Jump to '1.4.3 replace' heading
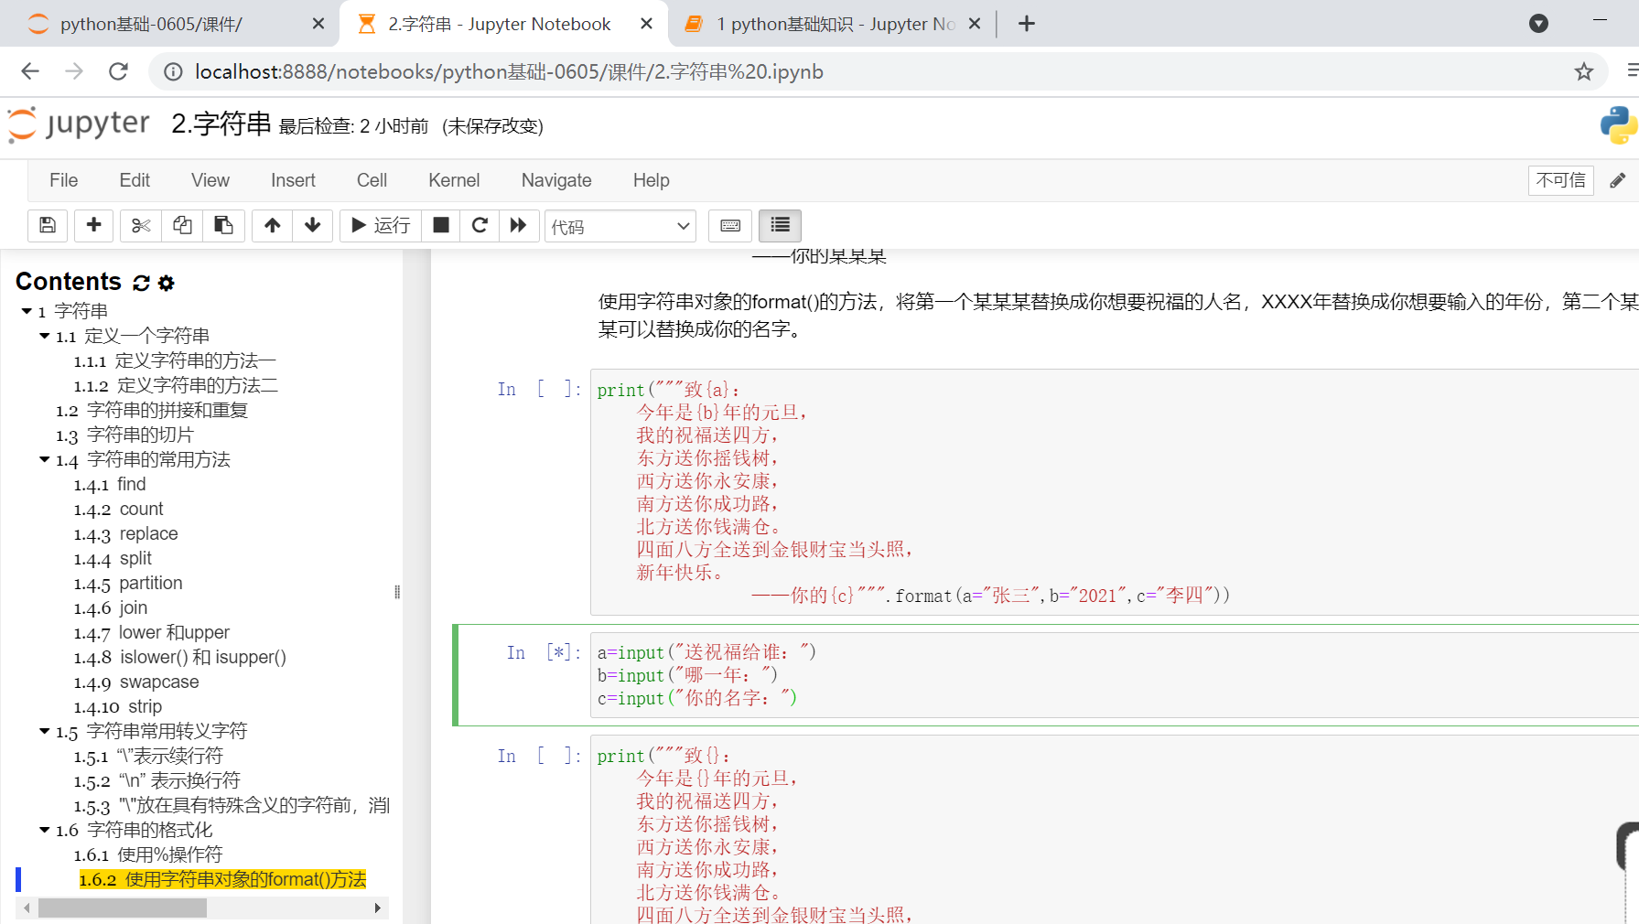This screenshot has height=924, width=1639. [126, 534]
